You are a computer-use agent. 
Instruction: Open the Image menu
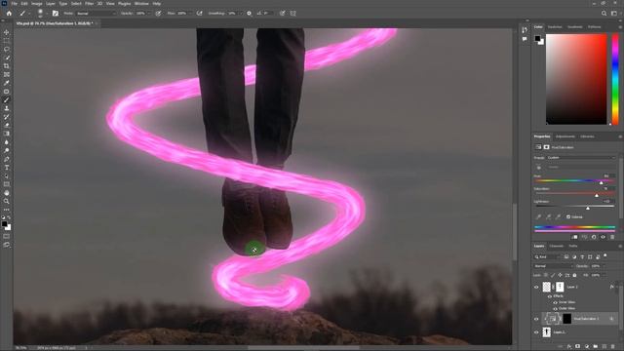click(x=37, y=4)
